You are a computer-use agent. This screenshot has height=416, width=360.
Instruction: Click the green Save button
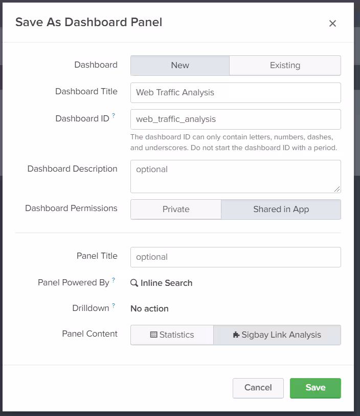coord(315,388)
